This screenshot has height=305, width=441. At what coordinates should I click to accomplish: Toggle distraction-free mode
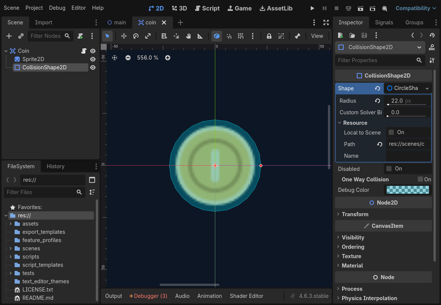click(326, 22)
